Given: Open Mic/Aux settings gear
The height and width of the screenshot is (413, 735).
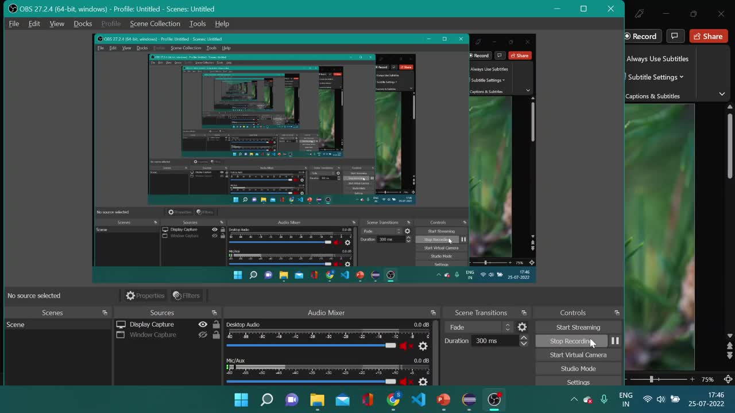Looking at the screenshot, I should tap(423, 381).
